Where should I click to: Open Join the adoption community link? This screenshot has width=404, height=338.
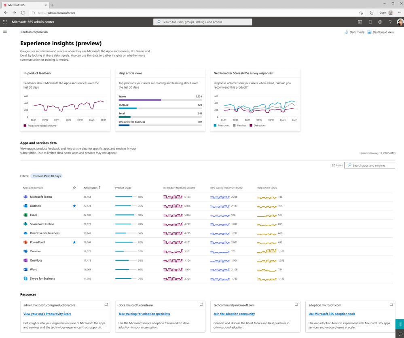pos(234,314)
